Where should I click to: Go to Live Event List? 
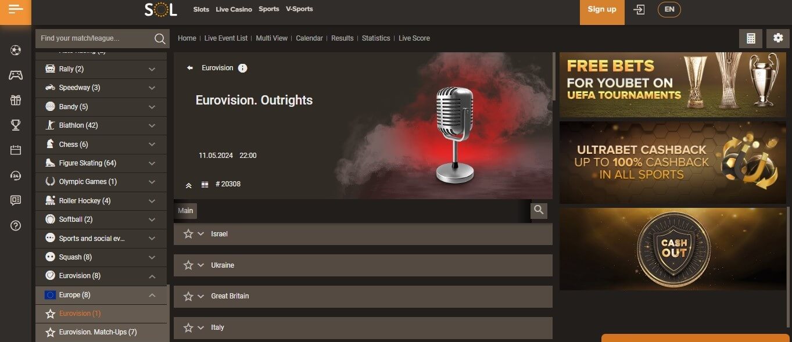[x=226, y=38]
